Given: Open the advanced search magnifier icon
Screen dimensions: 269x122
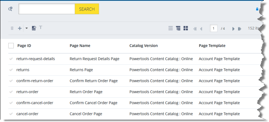Looking at the screenshot, I should (x=10, y=9).
